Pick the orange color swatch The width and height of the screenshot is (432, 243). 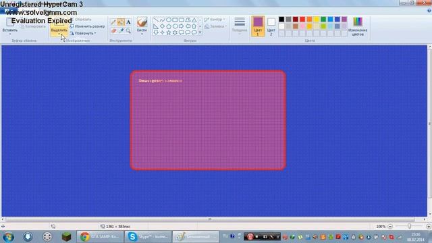tap(309, 20)
